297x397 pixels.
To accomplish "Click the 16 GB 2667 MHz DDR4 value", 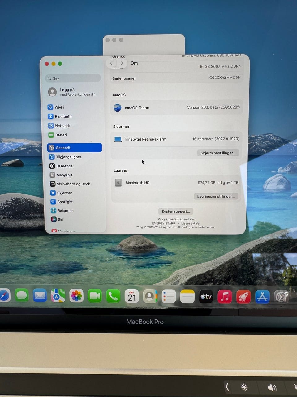I will 220,66.
